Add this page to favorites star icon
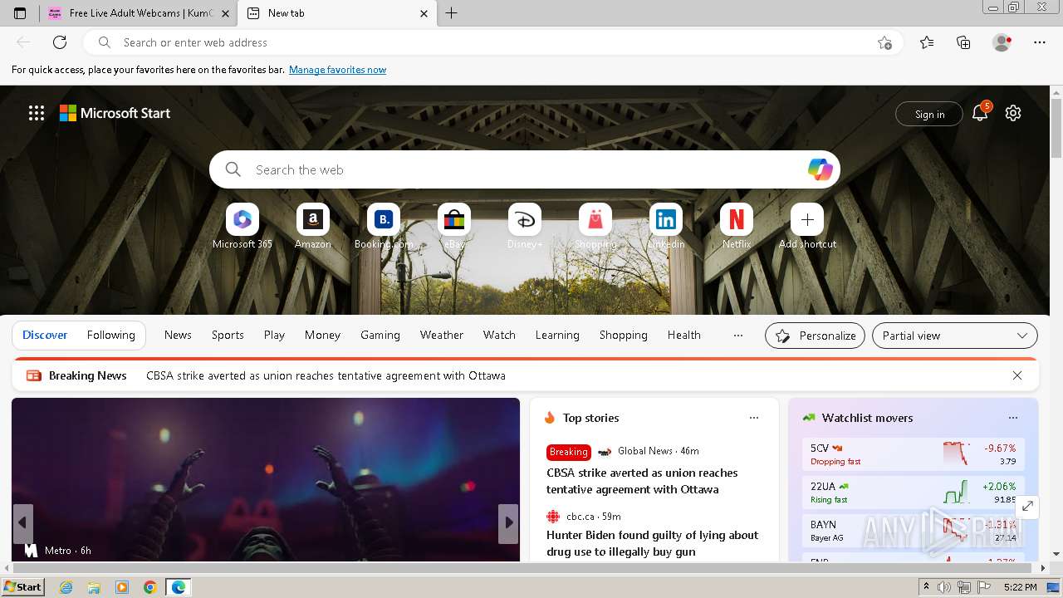 pyautogui.click(x=884, y=42)
